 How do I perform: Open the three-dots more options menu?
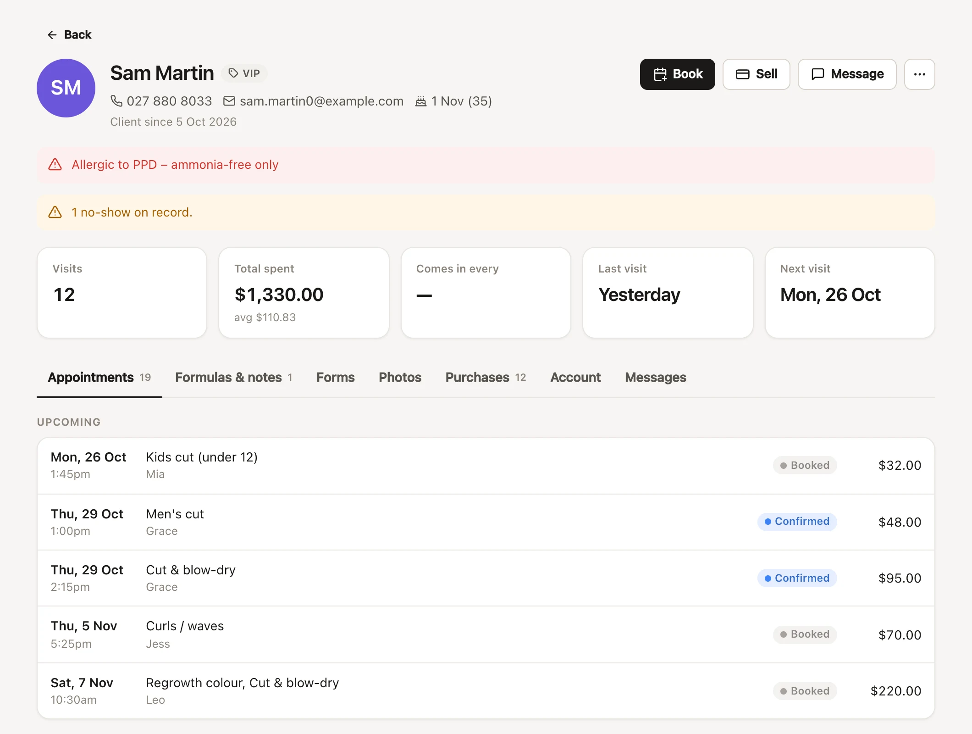(920, 74)
